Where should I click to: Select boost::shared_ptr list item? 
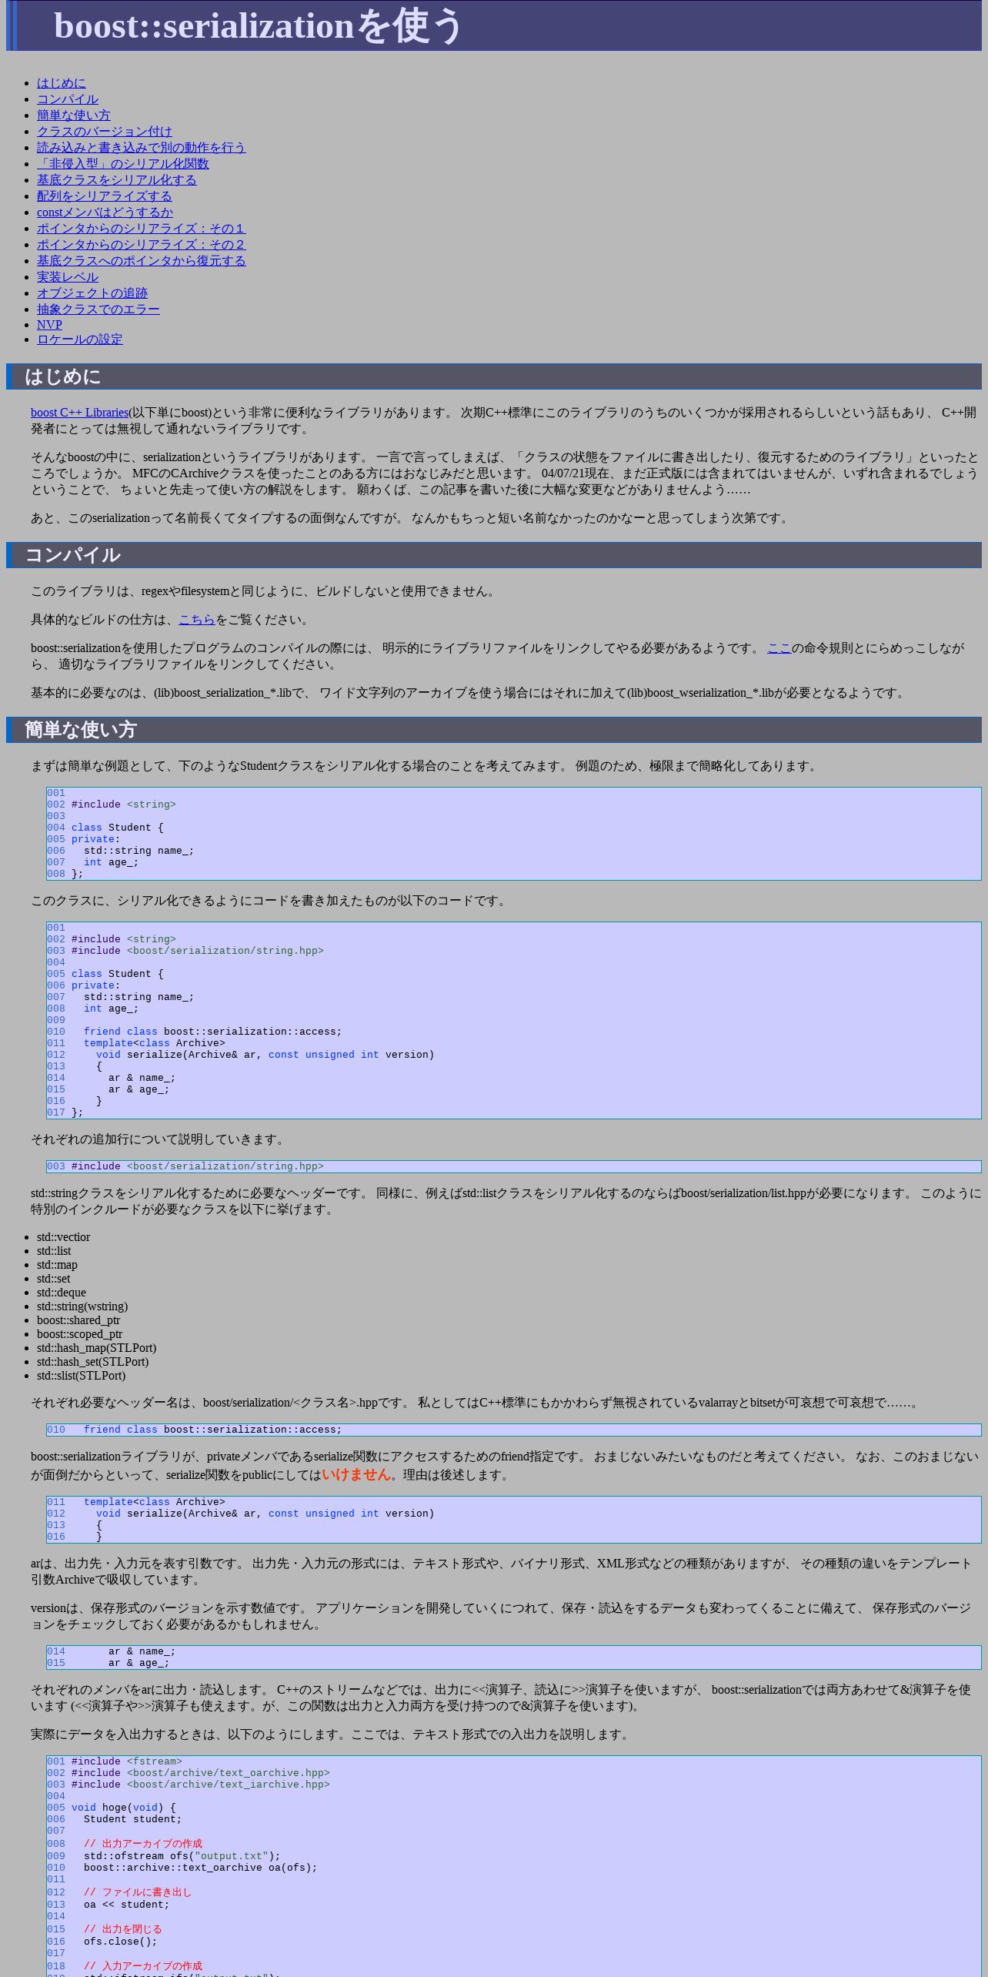78,1320
